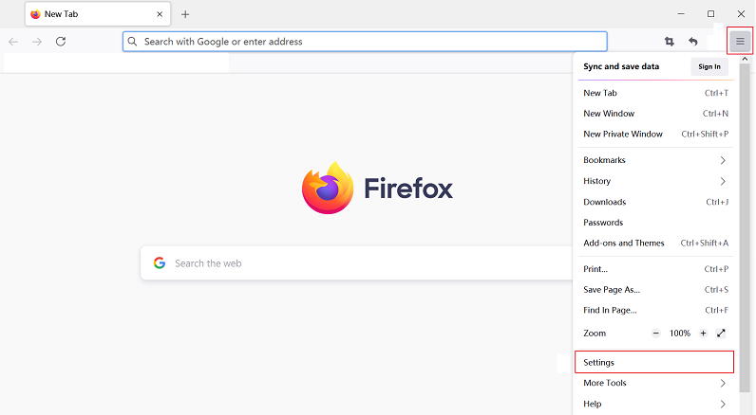
Task: Close the New Tab tab
Action: (x=160, y=14)
